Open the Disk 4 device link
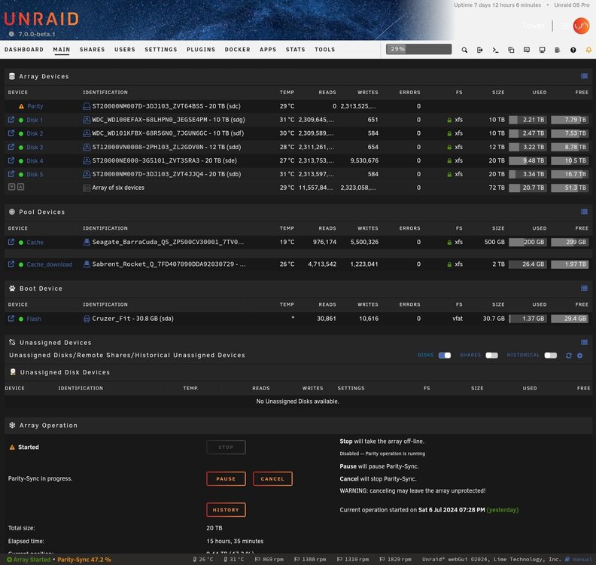The width and height of the screenshot is (596, 565). [35, 160]
